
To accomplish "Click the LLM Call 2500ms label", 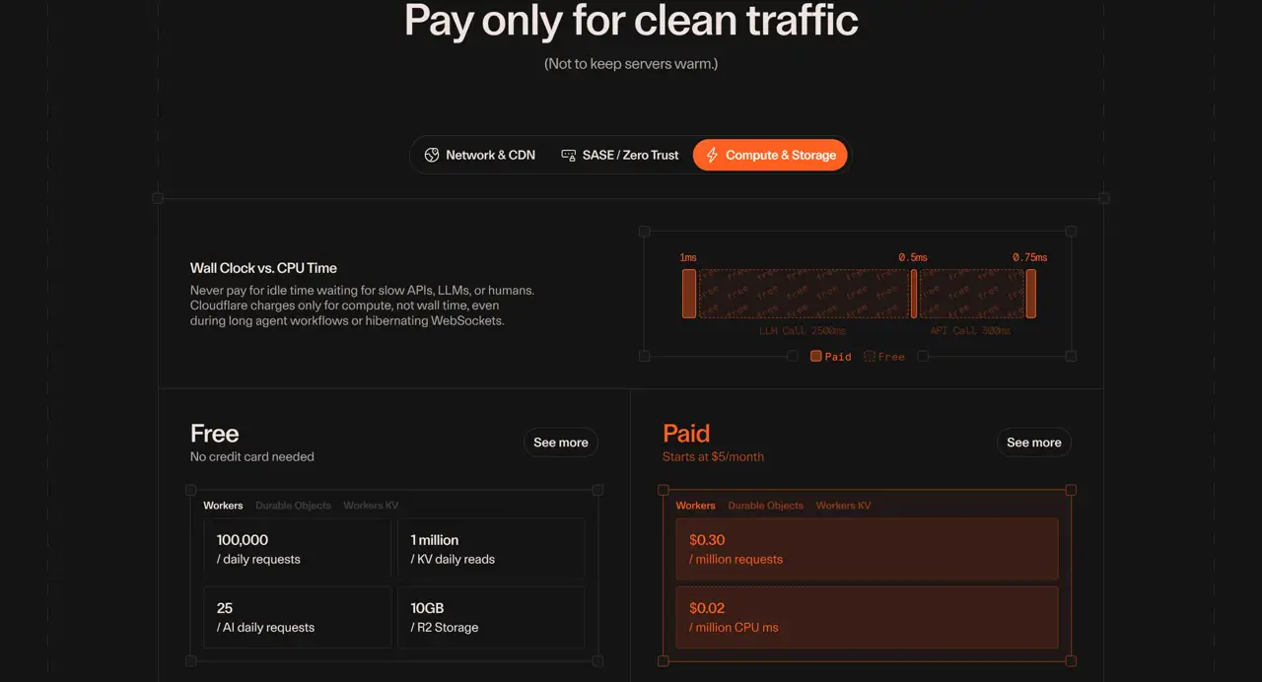I will (803, 331).
